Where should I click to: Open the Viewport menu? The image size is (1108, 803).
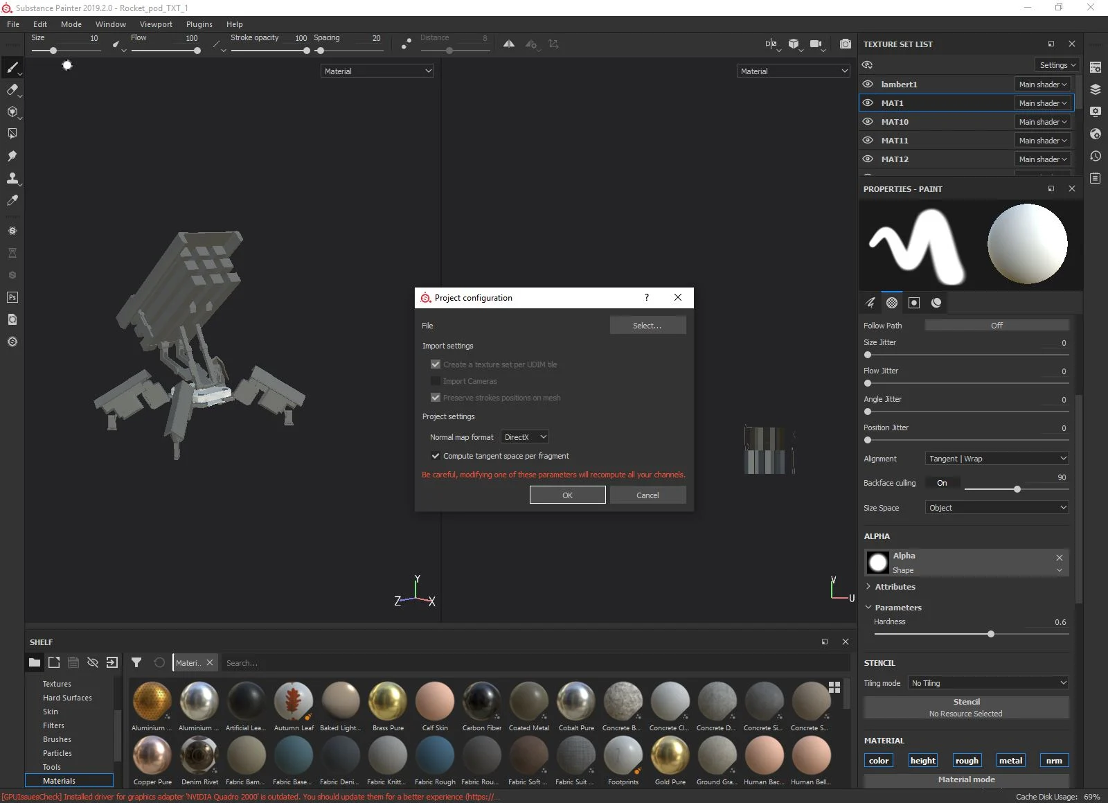[156, 24]
